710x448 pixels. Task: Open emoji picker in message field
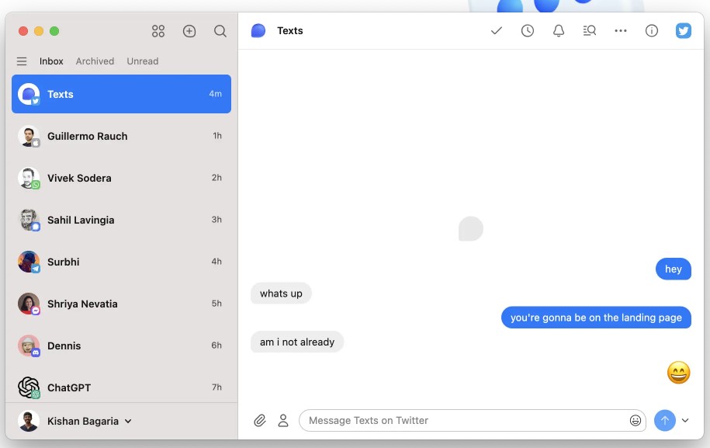click(x=636, y=420)
